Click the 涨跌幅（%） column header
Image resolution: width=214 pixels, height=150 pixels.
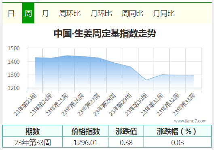coord(178,131)
